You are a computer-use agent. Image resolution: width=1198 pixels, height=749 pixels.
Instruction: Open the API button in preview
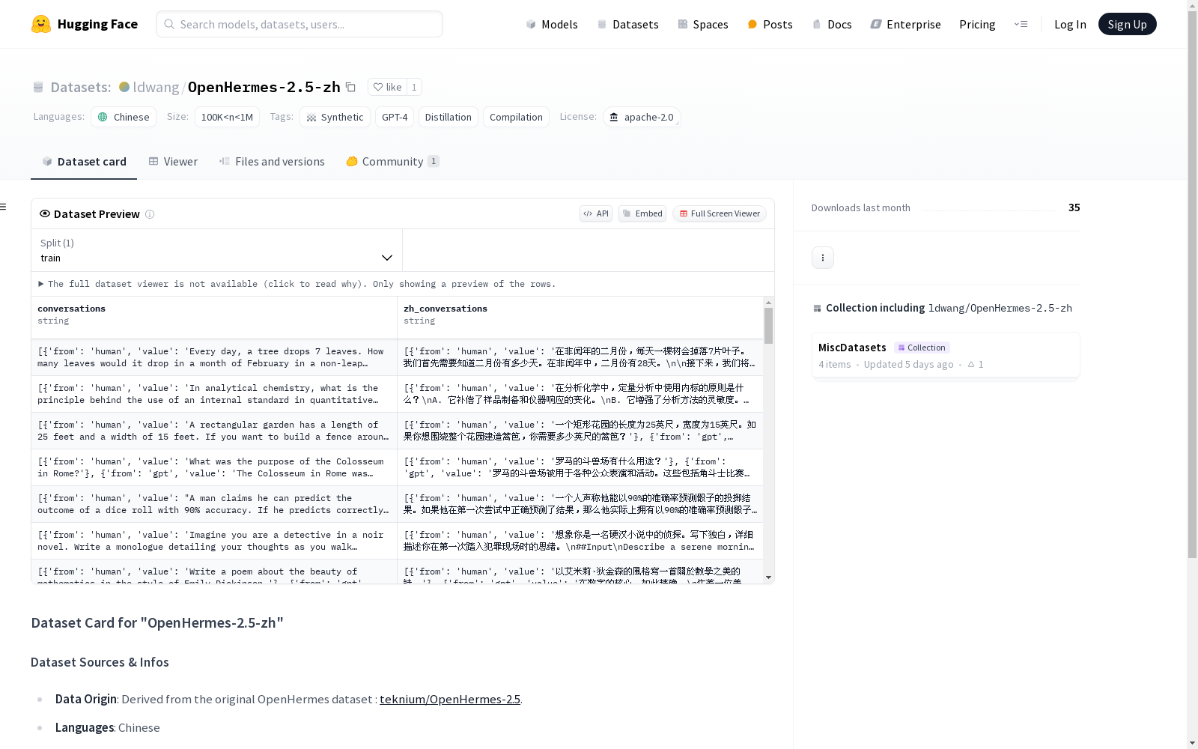point(596,213)
